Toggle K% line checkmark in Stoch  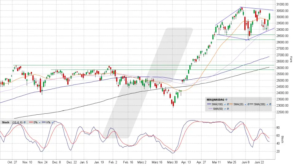coord(52,122)
